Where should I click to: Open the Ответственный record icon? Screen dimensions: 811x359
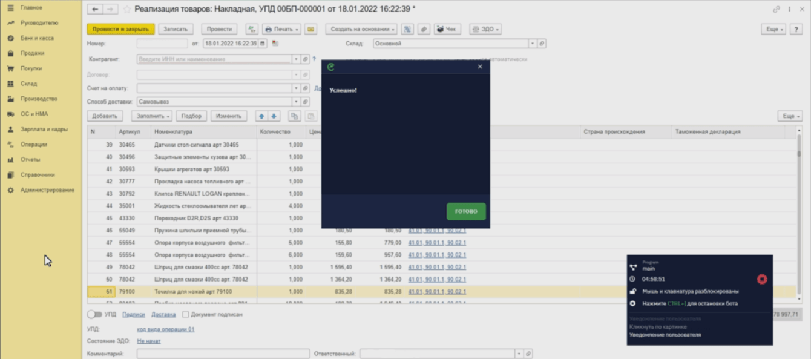(x=528, y=354)
